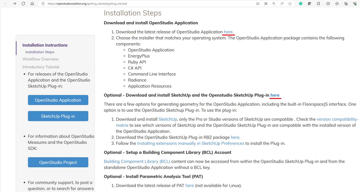Open the Building Component Library (BCL) link

coord(137,161)
